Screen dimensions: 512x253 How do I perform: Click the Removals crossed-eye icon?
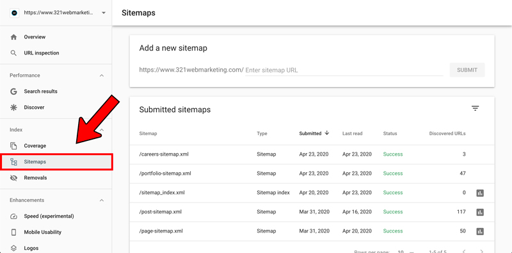(13, 178)
